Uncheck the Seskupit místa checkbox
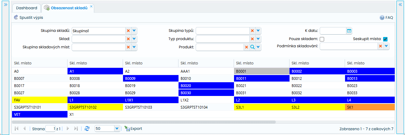The height and width of the screenshot is (135, 405). click(385, 39)
